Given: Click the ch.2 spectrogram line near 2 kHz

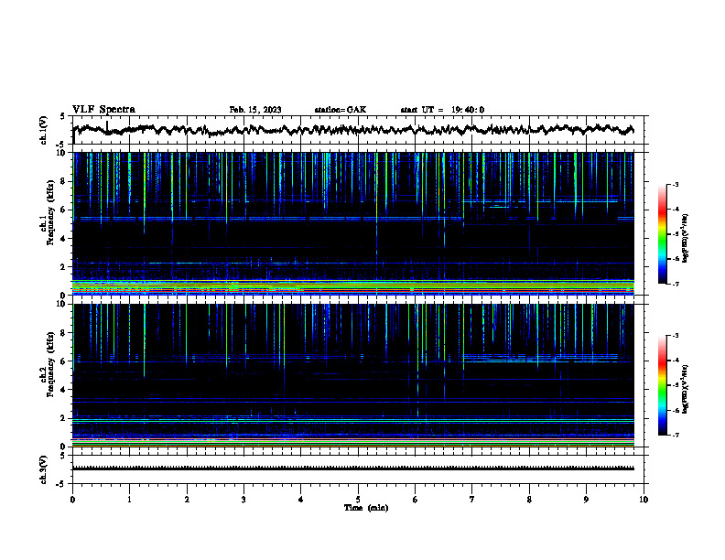Looking at the screenshot, I should (352, 419).
